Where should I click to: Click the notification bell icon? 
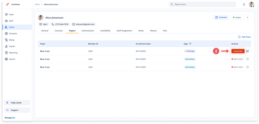[x=244, y=5]
